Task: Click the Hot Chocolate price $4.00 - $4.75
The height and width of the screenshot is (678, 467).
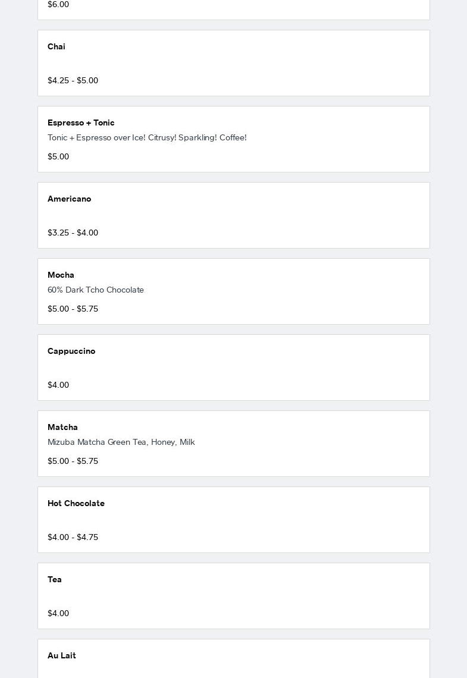Action: point(73,537)
